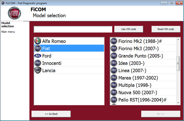Image resolution: width=184 pixels, height=121 pixels.
Task: Click the Ford oval logo icon
Action: pyautogui.click(x=38, y=56)
